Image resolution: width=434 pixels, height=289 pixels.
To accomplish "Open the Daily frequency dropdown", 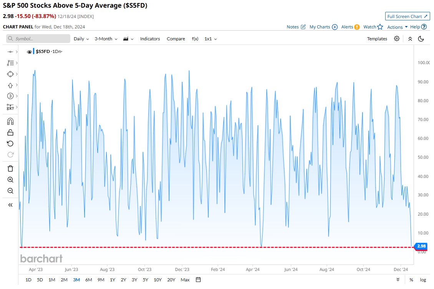I will click(x=81, y=39).
